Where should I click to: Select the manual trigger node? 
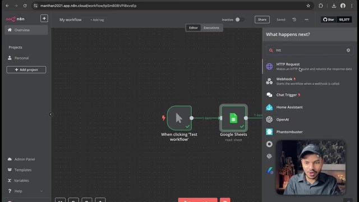click(x=179, y=118)
